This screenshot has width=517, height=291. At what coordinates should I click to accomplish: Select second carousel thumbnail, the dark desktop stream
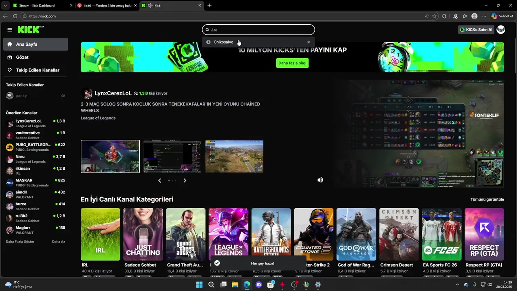(x=172, y=156)
